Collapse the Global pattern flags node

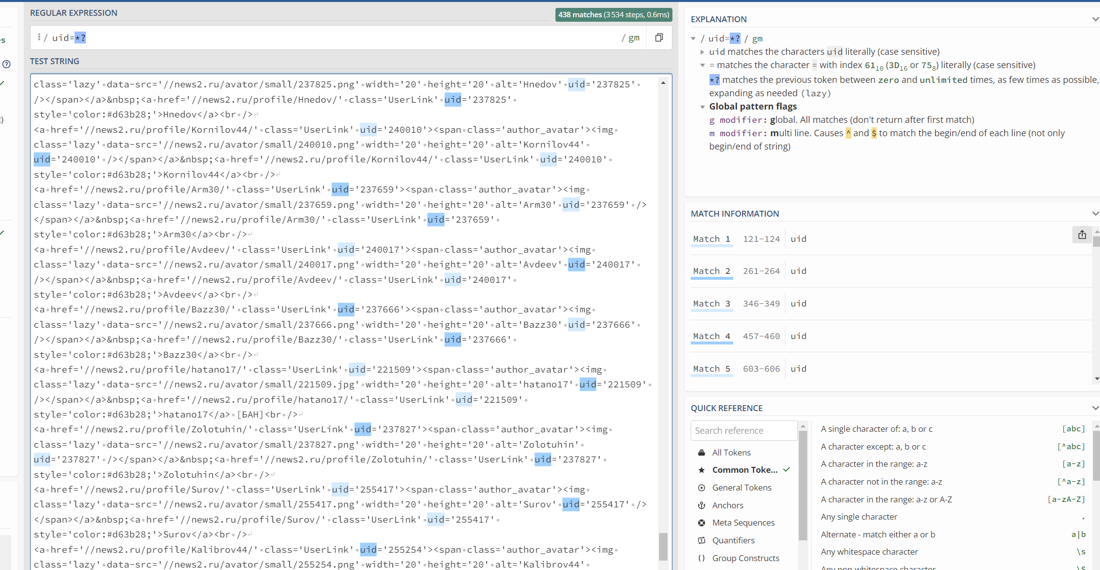[702, 107]
